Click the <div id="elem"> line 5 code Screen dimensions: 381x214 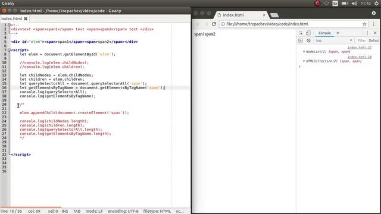point(74,42)
